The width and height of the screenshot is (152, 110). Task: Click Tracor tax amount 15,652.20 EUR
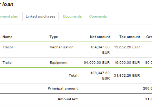127,47
